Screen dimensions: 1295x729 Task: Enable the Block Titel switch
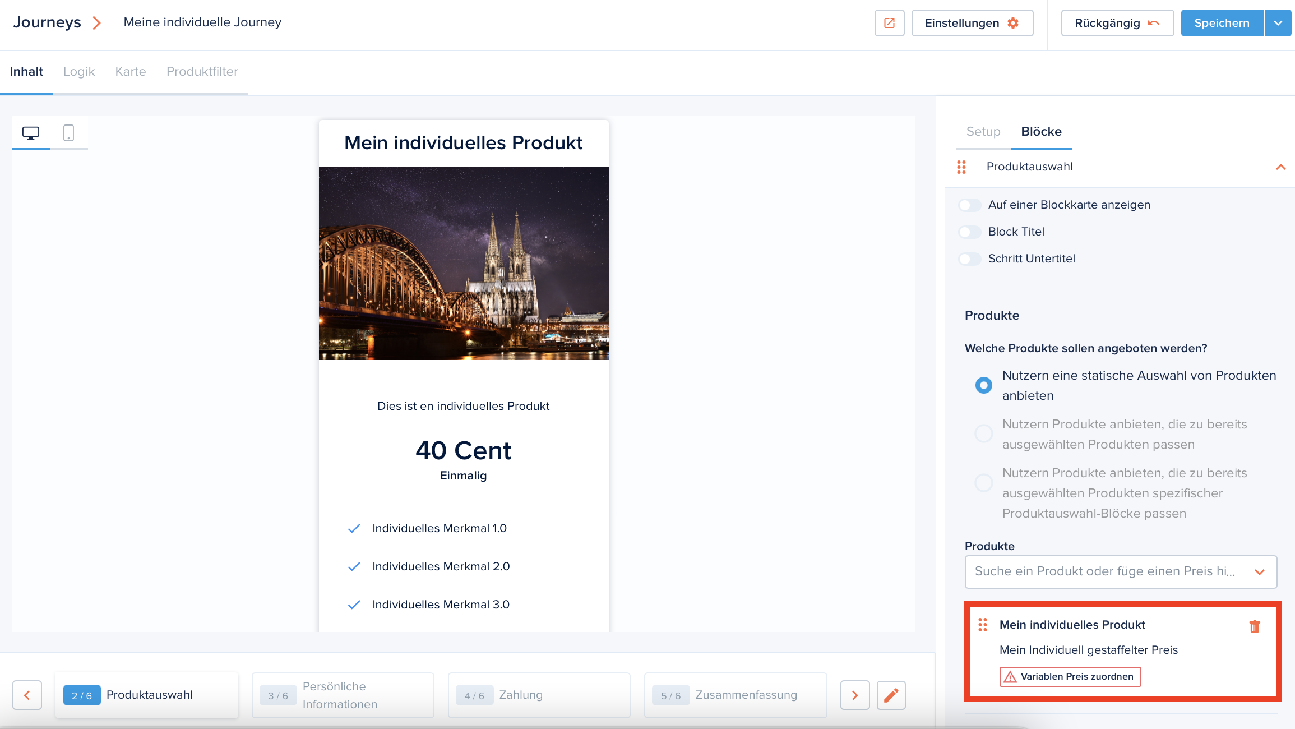click(x=970, y=232)
